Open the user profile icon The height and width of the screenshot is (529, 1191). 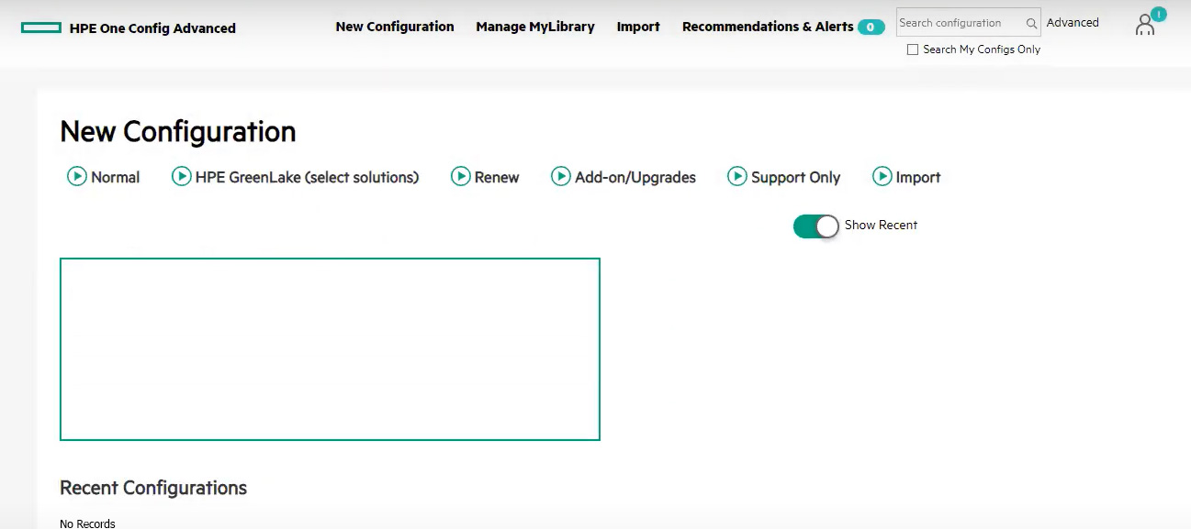point(1144,26)
